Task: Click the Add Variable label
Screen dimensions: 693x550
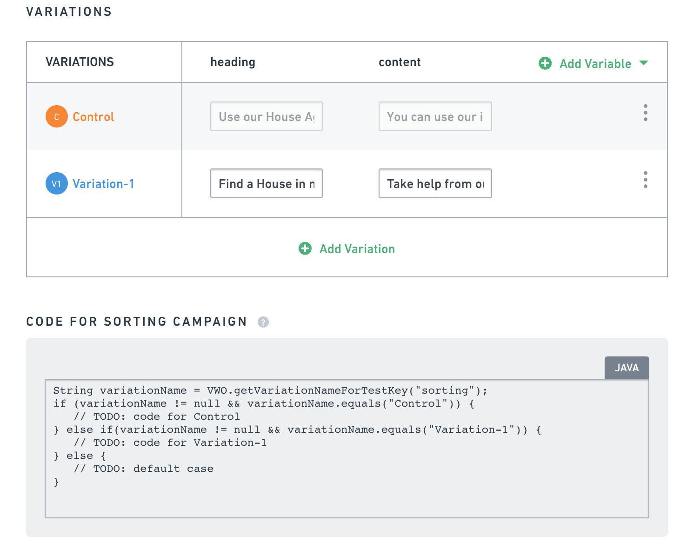Action: 595,64
